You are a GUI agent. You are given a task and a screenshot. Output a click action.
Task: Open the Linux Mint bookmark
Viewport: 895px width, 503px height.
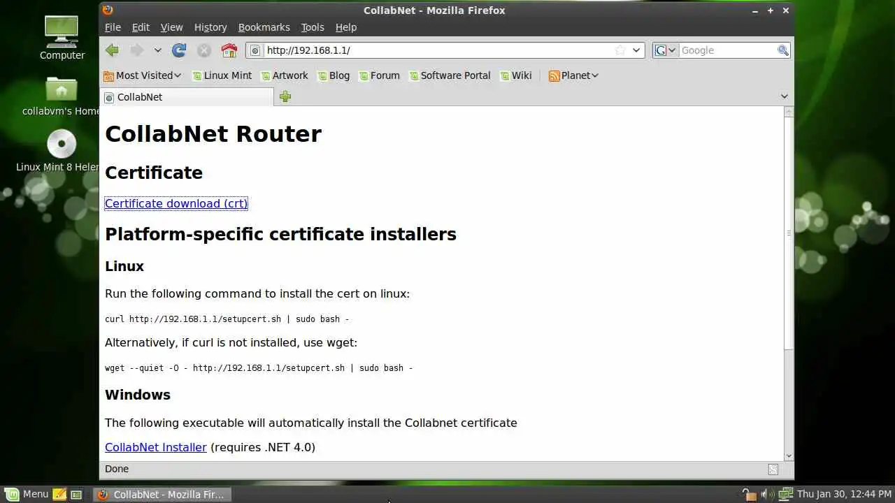tap(222, 75)
